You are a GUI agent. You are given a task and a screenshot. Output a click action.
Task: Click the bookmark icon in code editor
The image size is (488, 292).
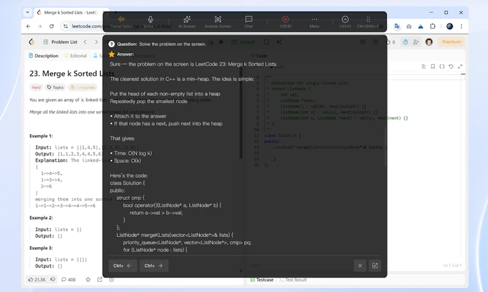coord(432,66)
